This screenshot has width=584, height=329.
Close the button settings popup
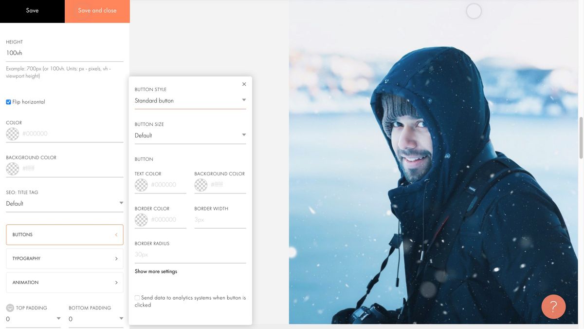pos(244,84)
